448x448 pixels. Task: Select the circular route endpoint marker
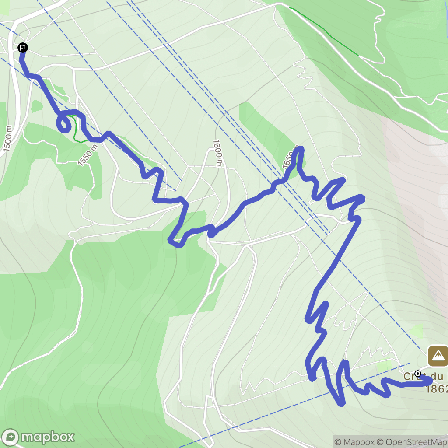(x=418, y=374)
